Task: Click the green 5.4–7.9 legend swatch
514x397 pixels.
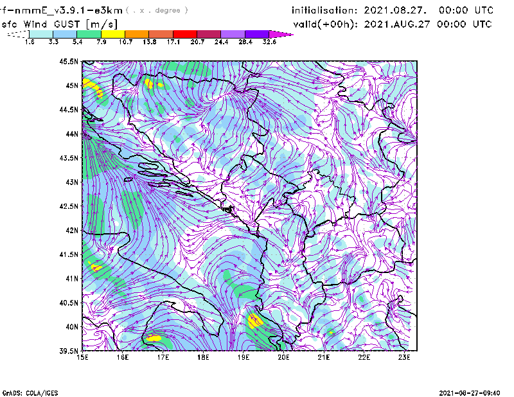Action: pos(89,34)
